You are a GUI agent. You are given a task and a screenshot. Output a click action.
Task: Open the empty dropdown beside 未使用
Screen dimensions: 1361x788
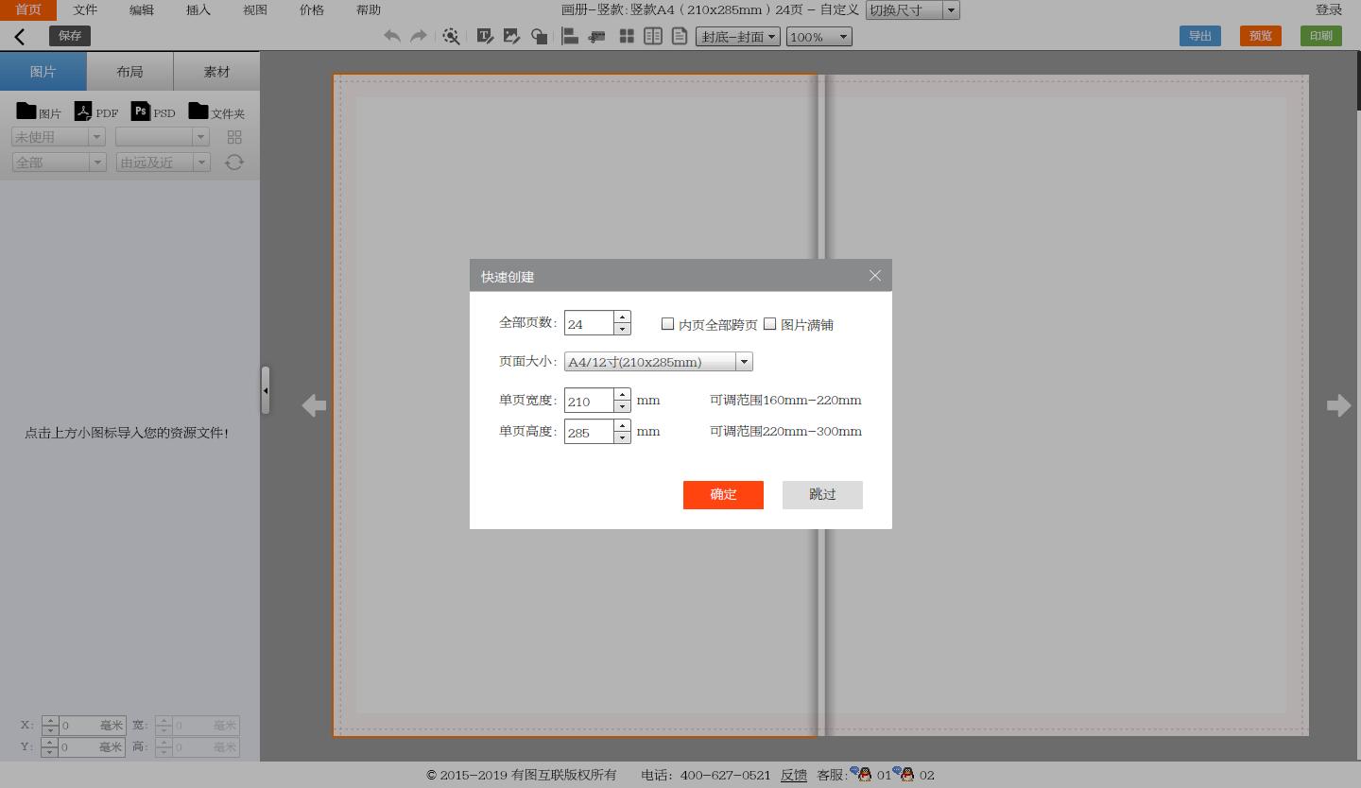tap(162, 137)
